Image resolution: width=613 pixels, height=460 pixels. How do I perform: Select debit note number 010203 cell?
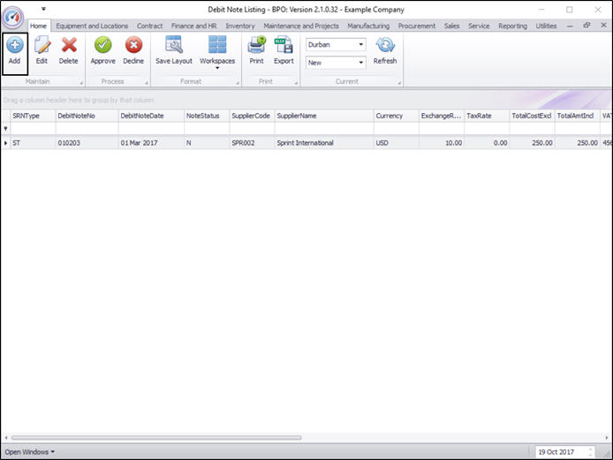pos(87,143)
